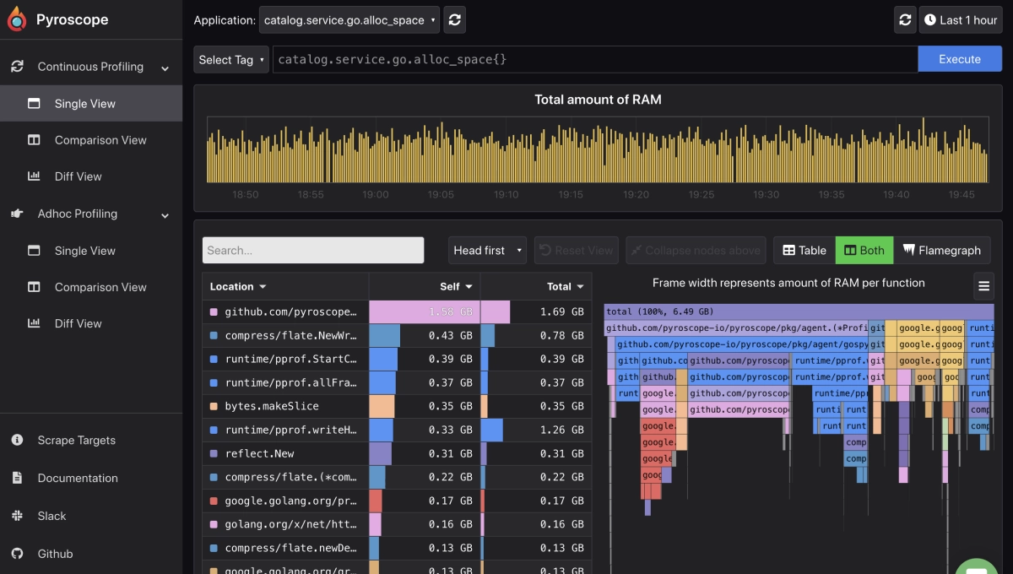This screenshot has width=1013, height=574.
Task: Click the Scrape Targets info icon
Action: point(17,440)
